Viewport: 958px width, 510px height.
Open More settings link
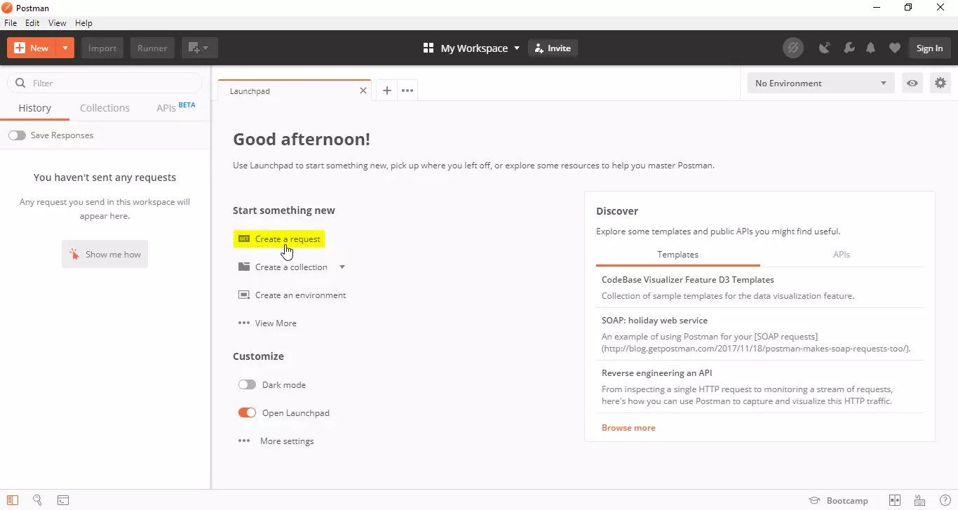(287, 441)
